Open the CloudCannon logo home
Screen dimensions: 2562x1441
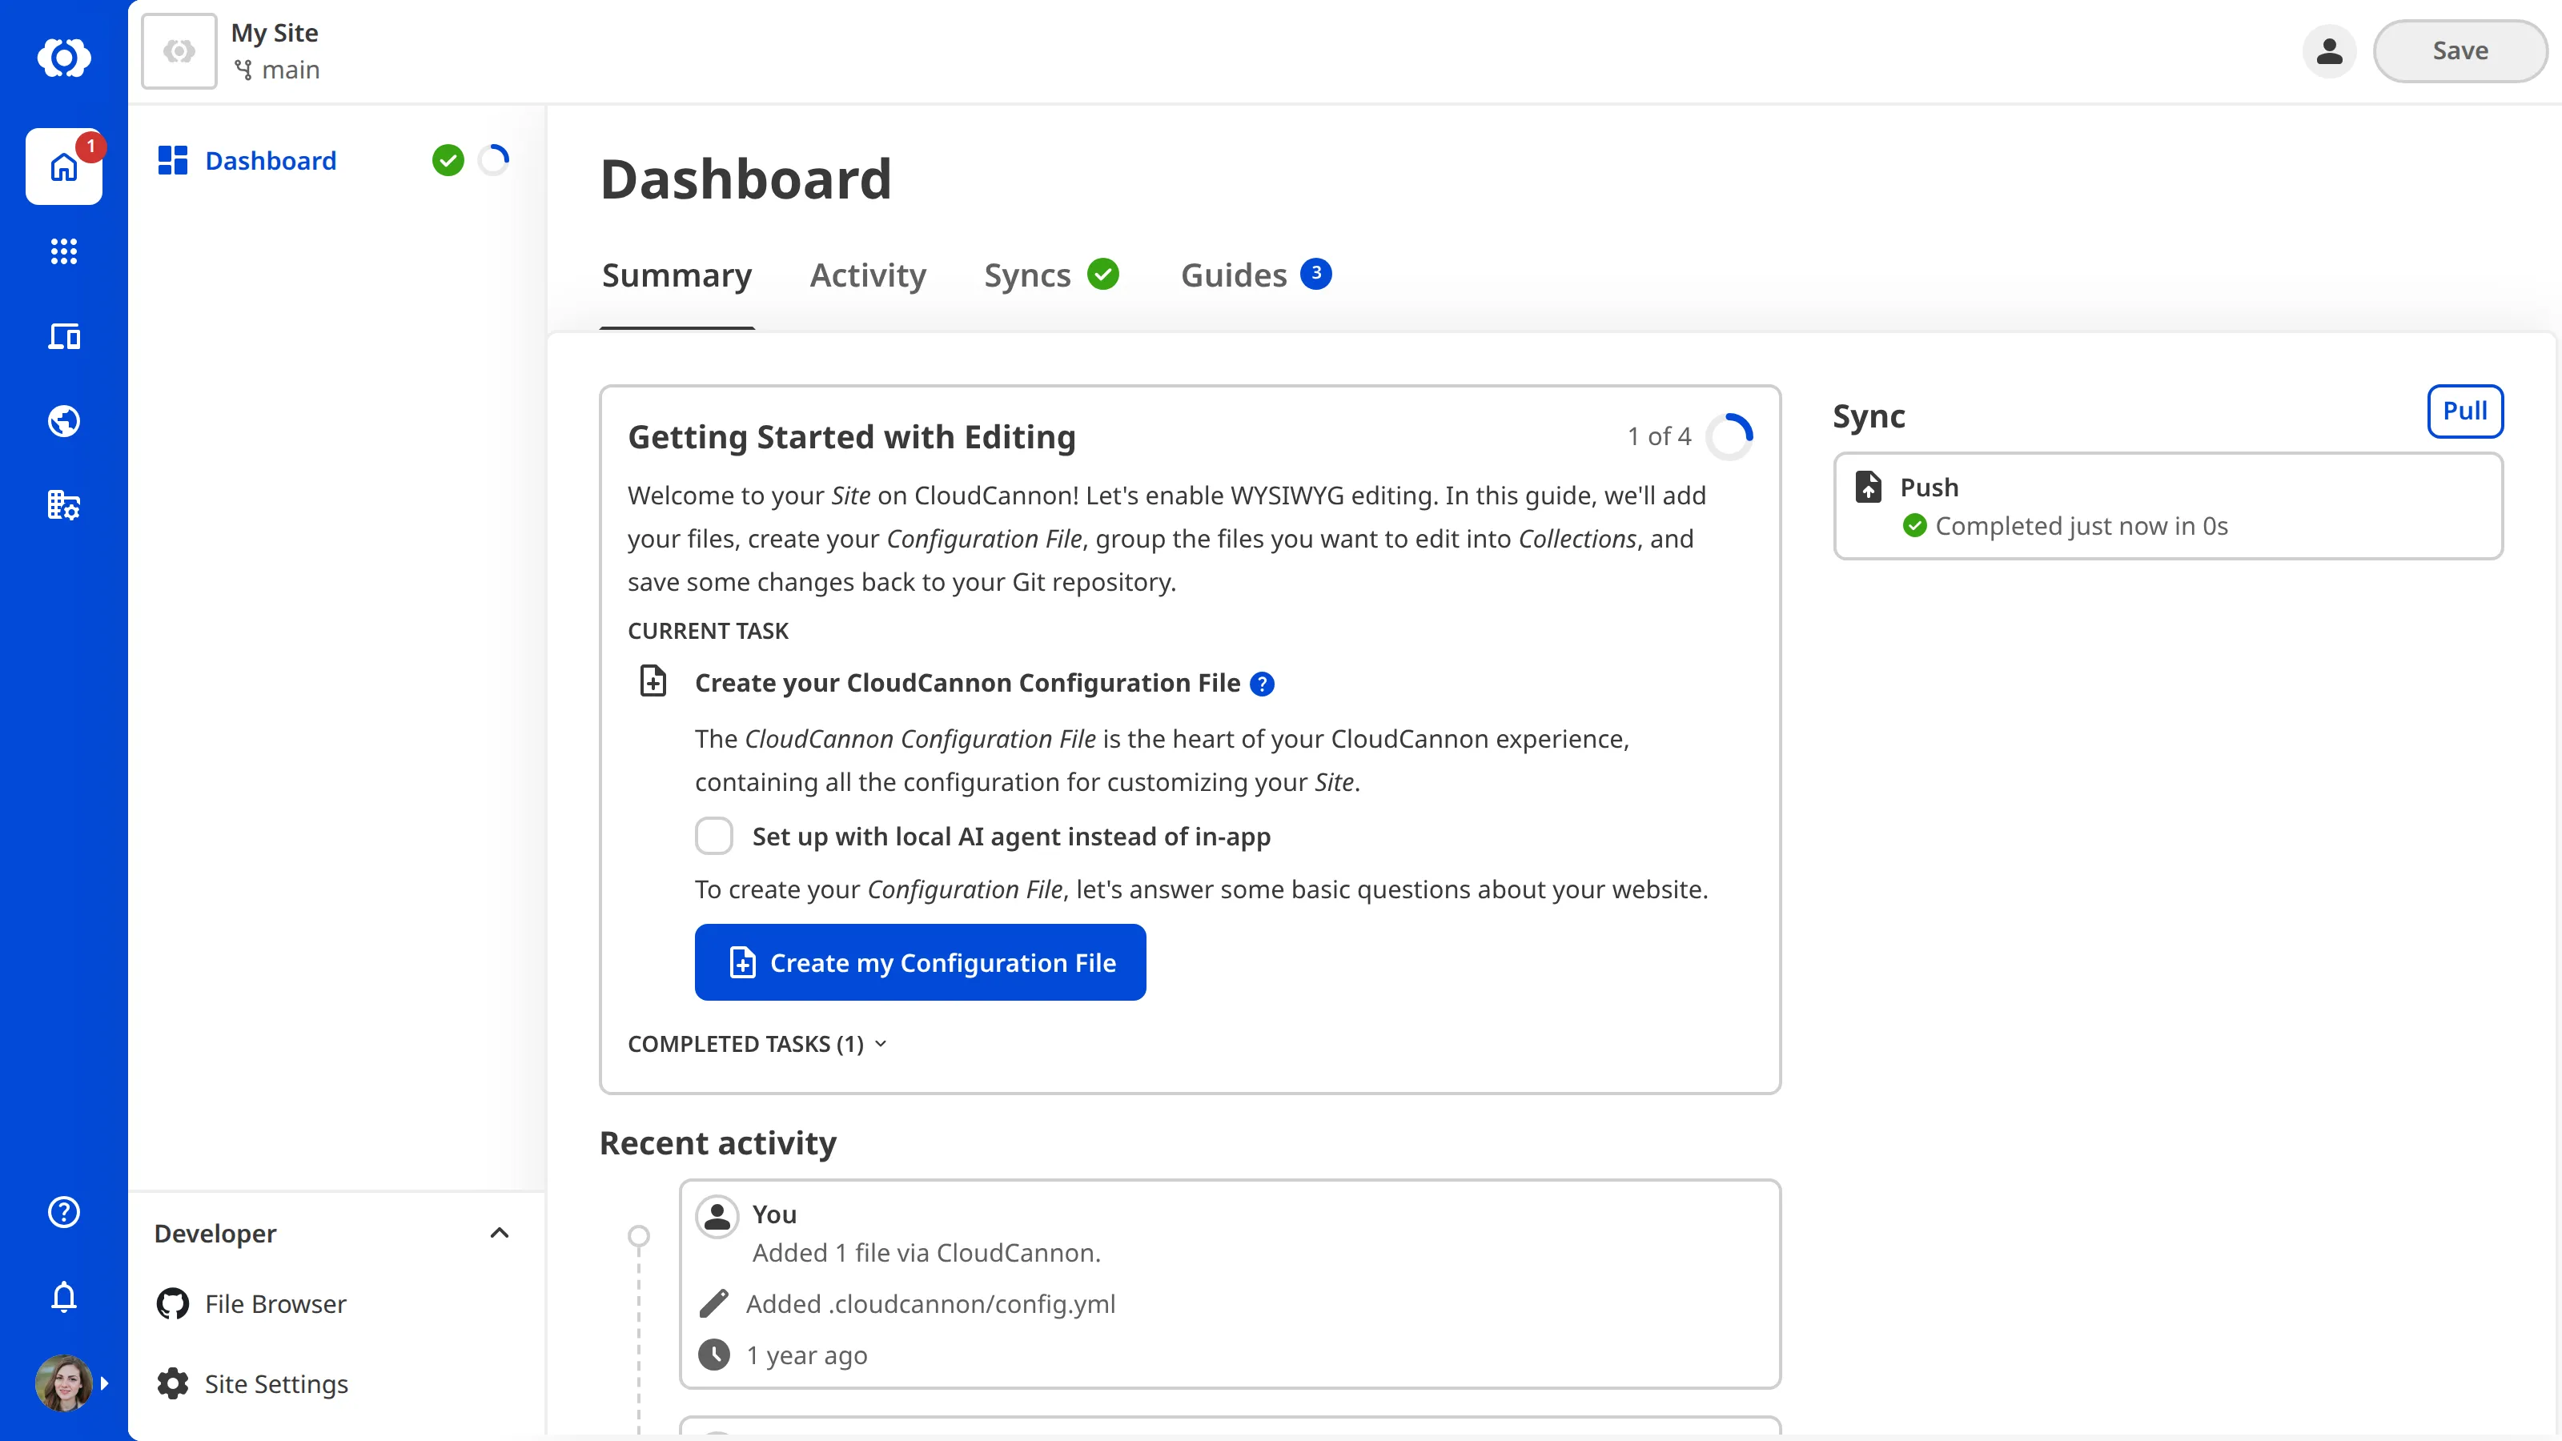[64, 57]
